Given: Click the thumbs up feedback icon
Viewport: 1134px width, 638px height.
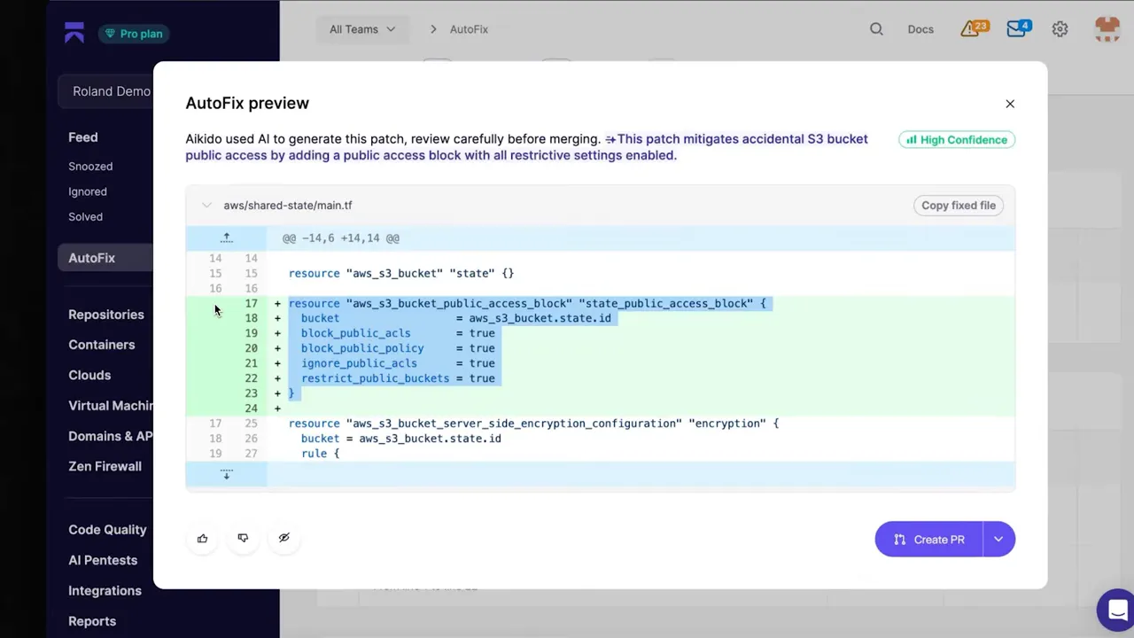Looking at the screenshot, I should [202, 538].
